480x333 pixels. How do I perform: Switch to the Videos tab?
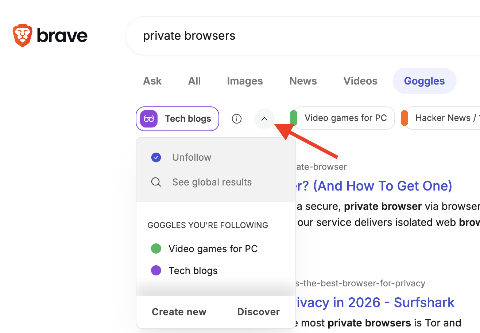[x=360, y=81]
